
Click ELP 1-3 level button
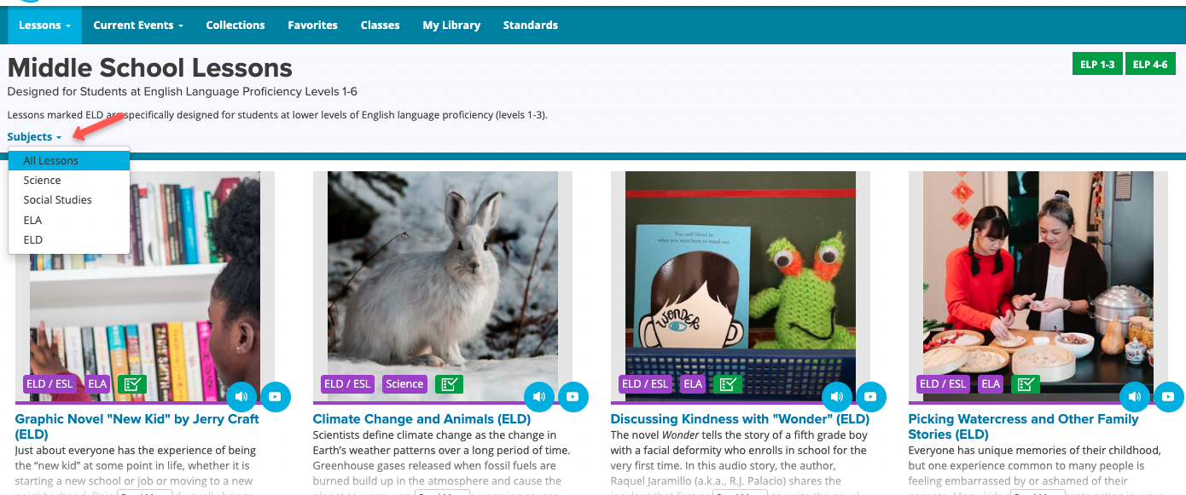[1097, 65]
